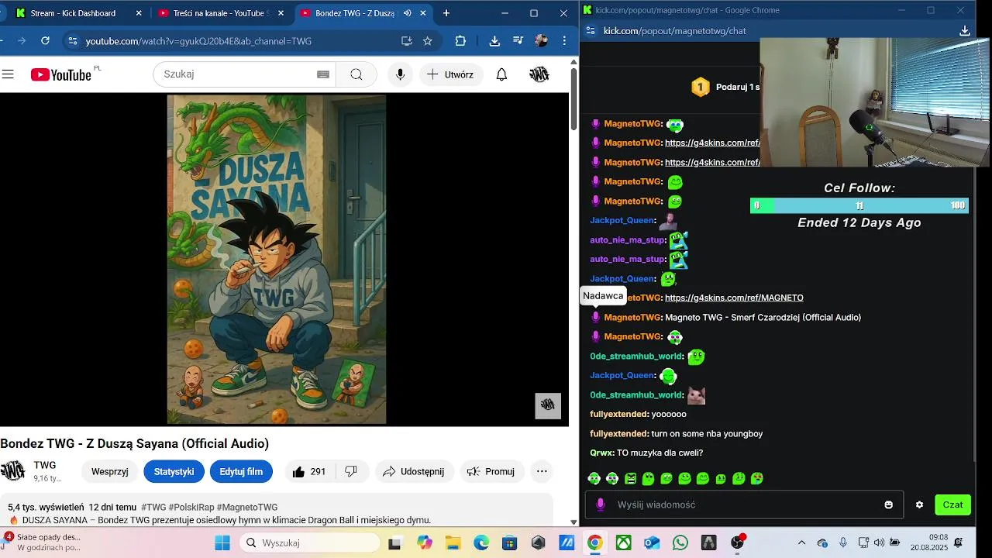Open TWG channel avatar below video title
The image size is (992, 558).
12,471
